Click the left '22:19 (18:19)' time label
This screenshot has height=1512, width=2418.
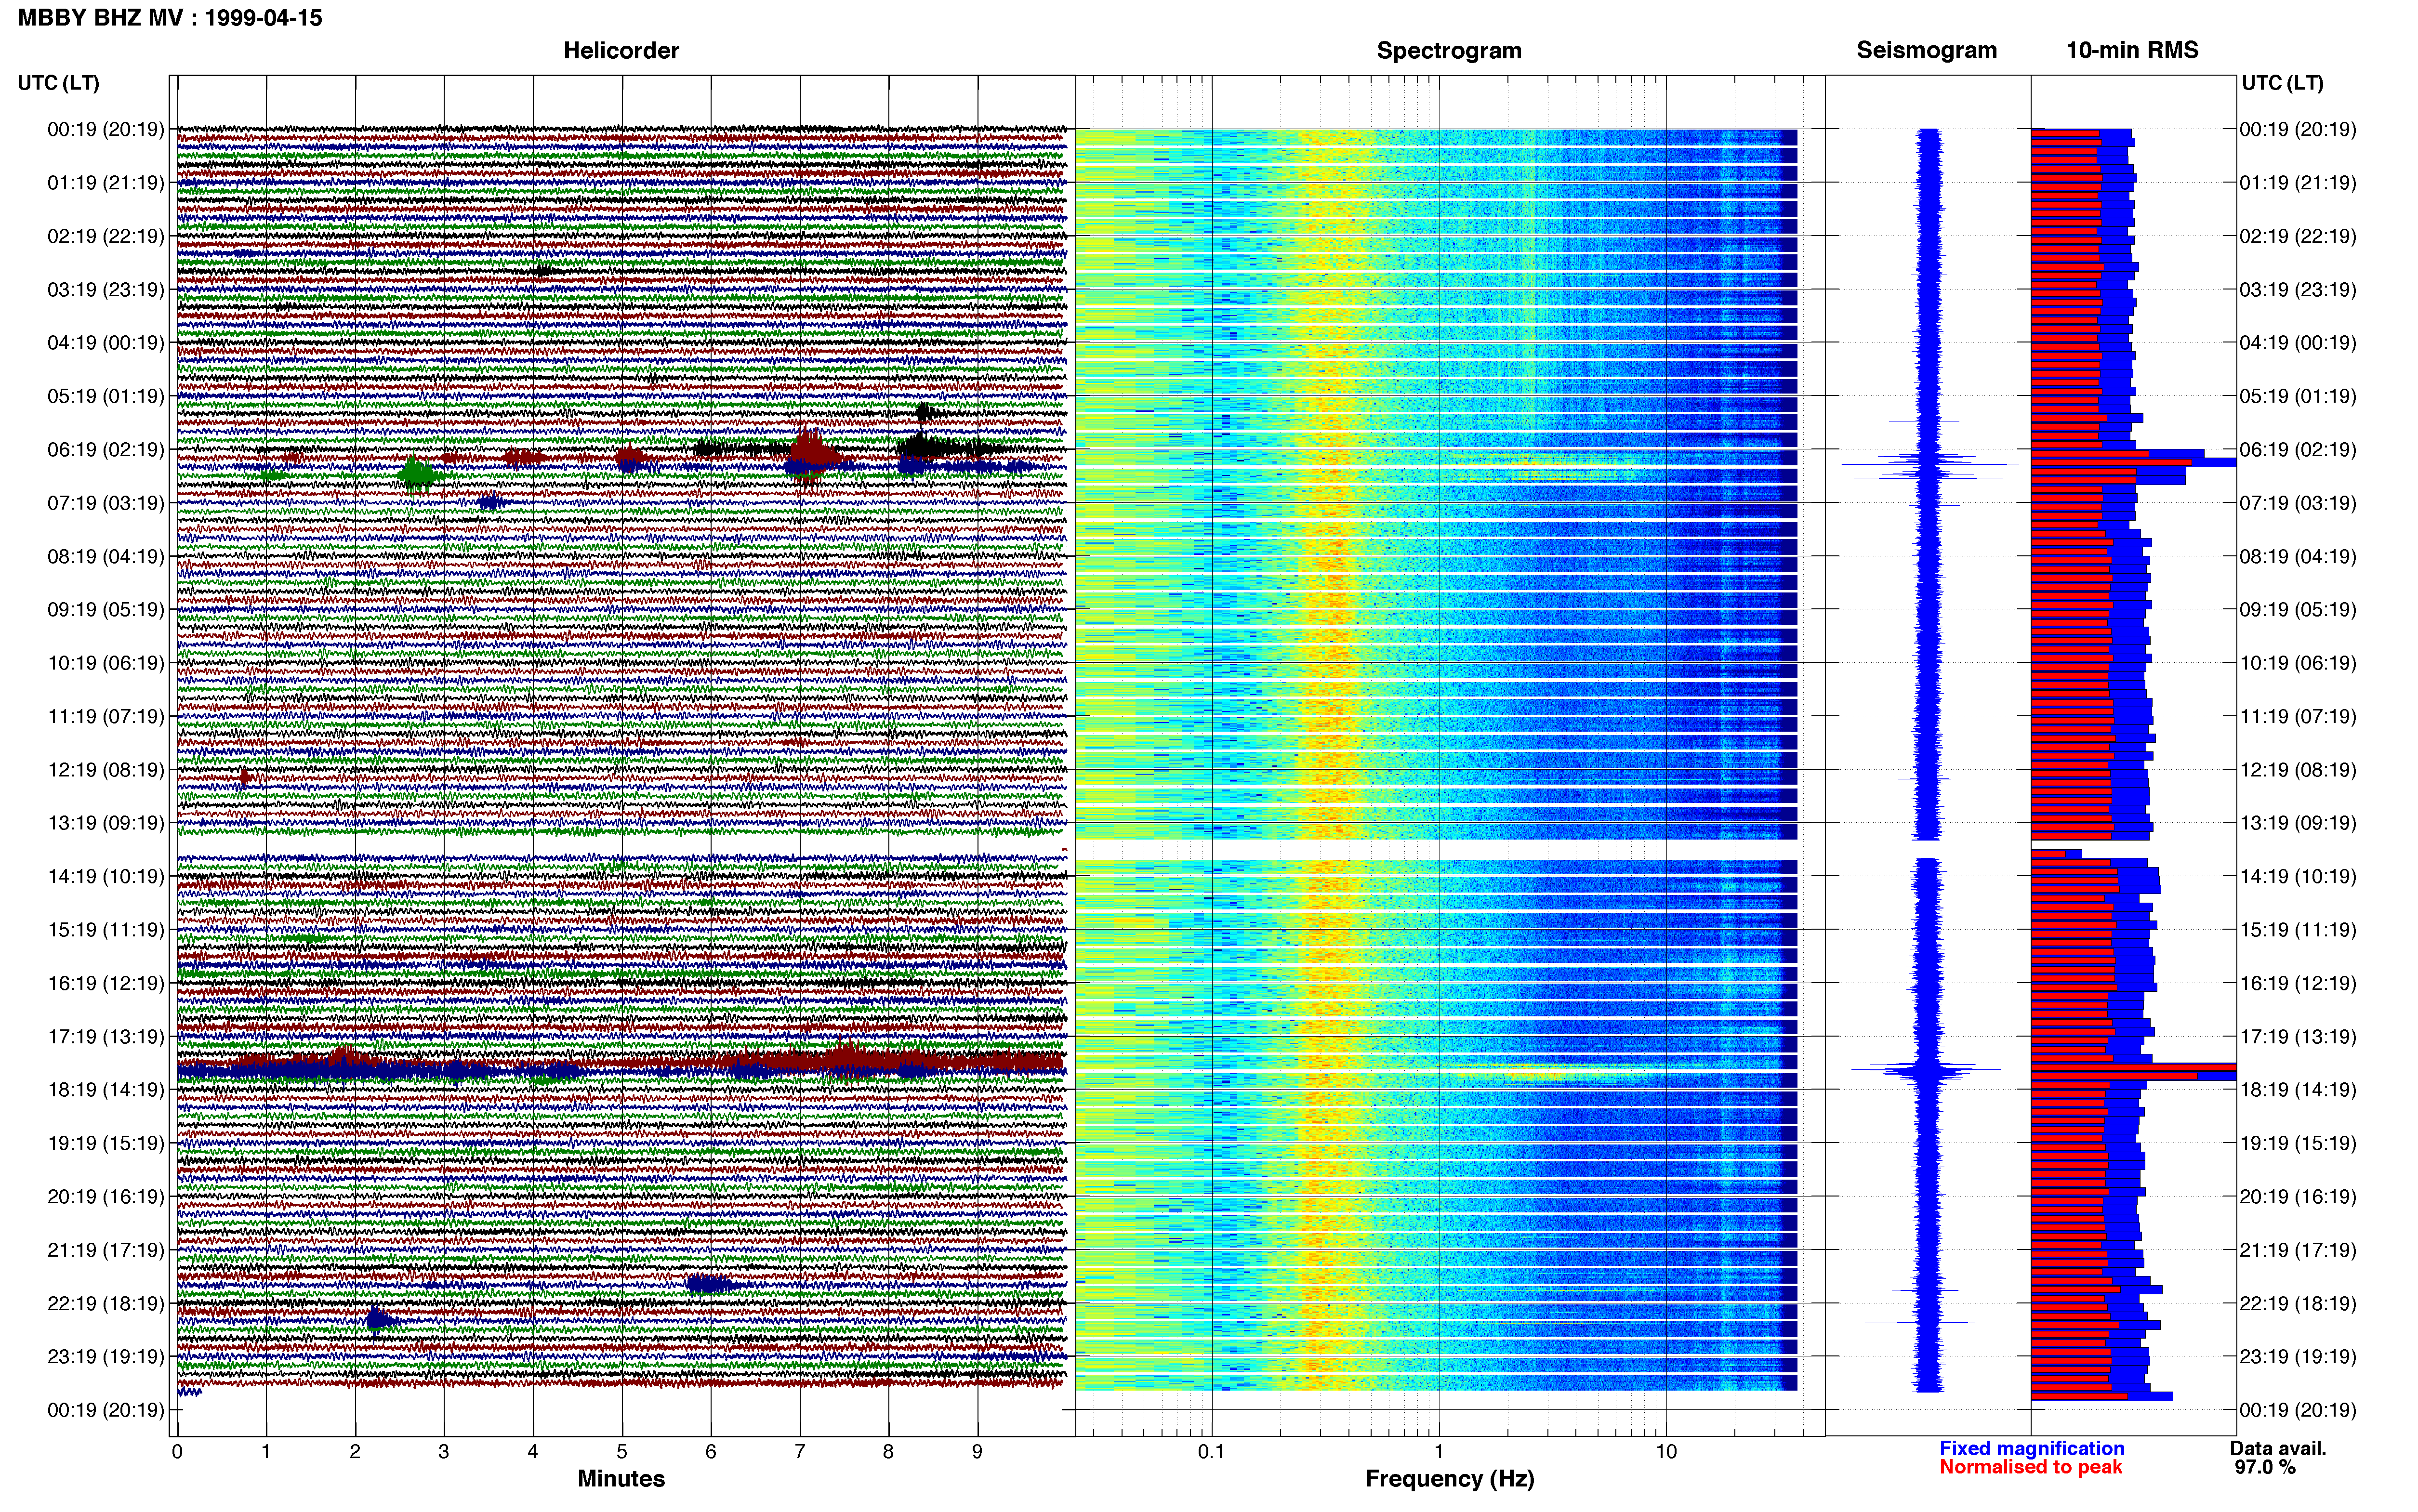[x=105, y=1303]
